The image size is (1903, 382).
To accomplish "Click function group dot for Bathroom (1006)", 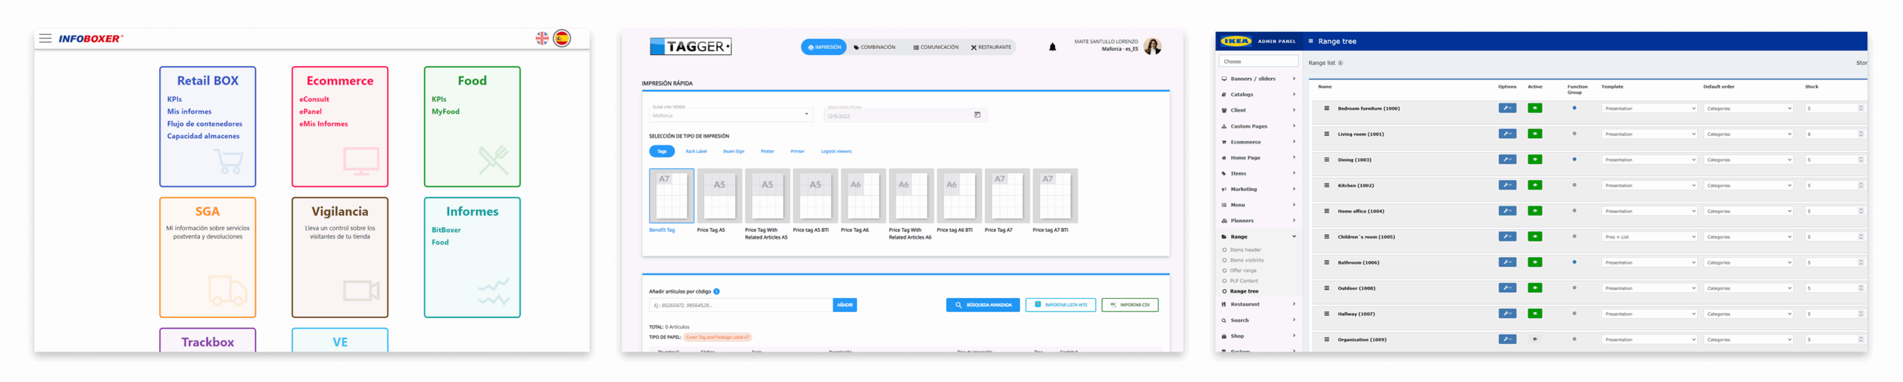I will point(1574,262).
